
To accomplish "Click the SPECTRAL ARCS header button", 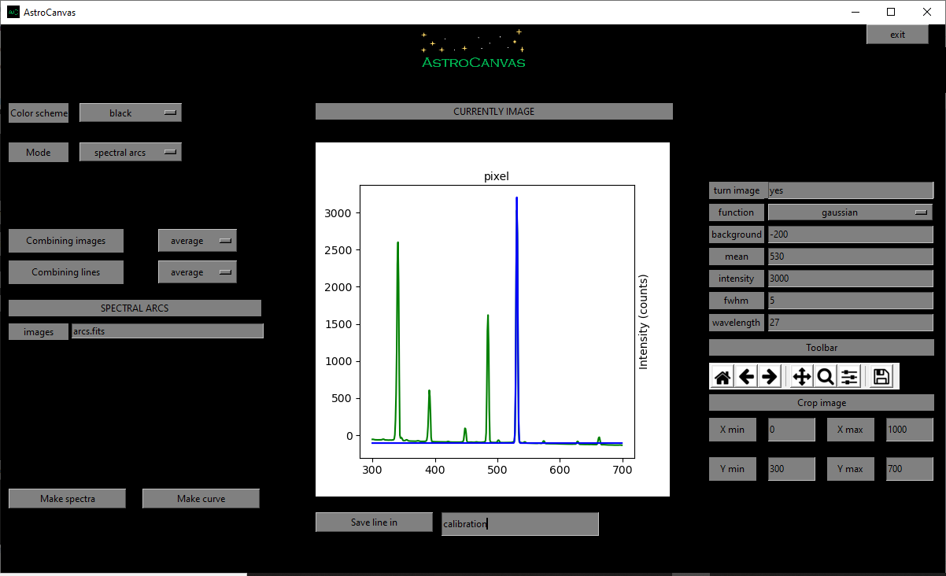I will pos(135,308).
